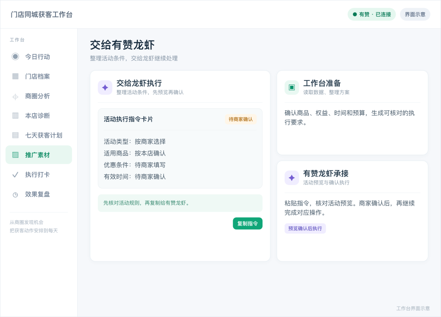Click the green dot in 有赞·已连接 badge
The height and width of the screenshot is (317, 441).
[355, 14]
